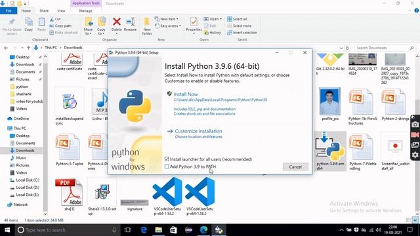Open the Manage tab
The height and width of the screenshot is (236, 420).
[86, 10]
